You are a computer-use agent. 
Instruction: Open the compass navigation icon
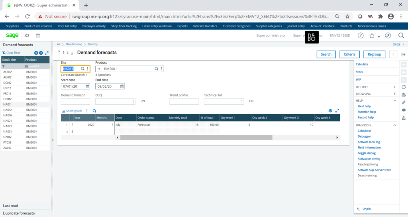coord(388,36)
